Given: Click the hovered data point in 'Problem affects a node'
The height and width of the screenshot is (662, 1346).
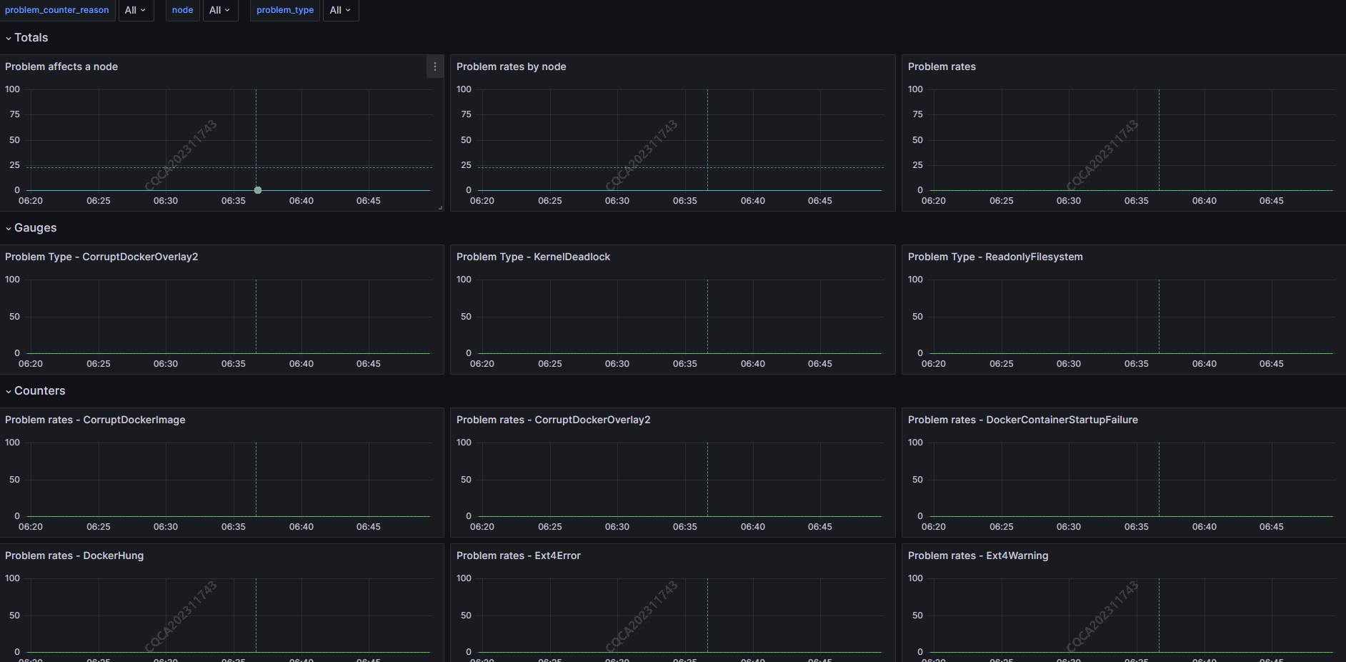Looking at the screenshot, I should (x=258, y=190).
